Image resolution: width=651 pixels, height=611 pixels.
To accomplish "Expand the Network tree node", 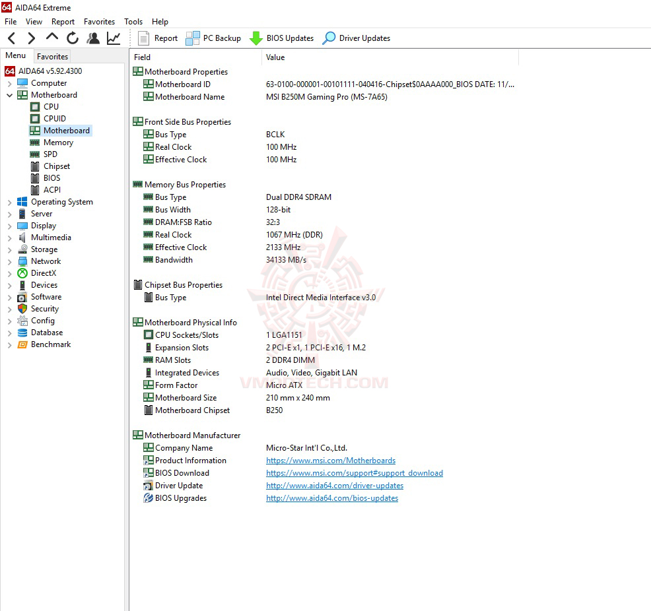I will click(9, 262).
